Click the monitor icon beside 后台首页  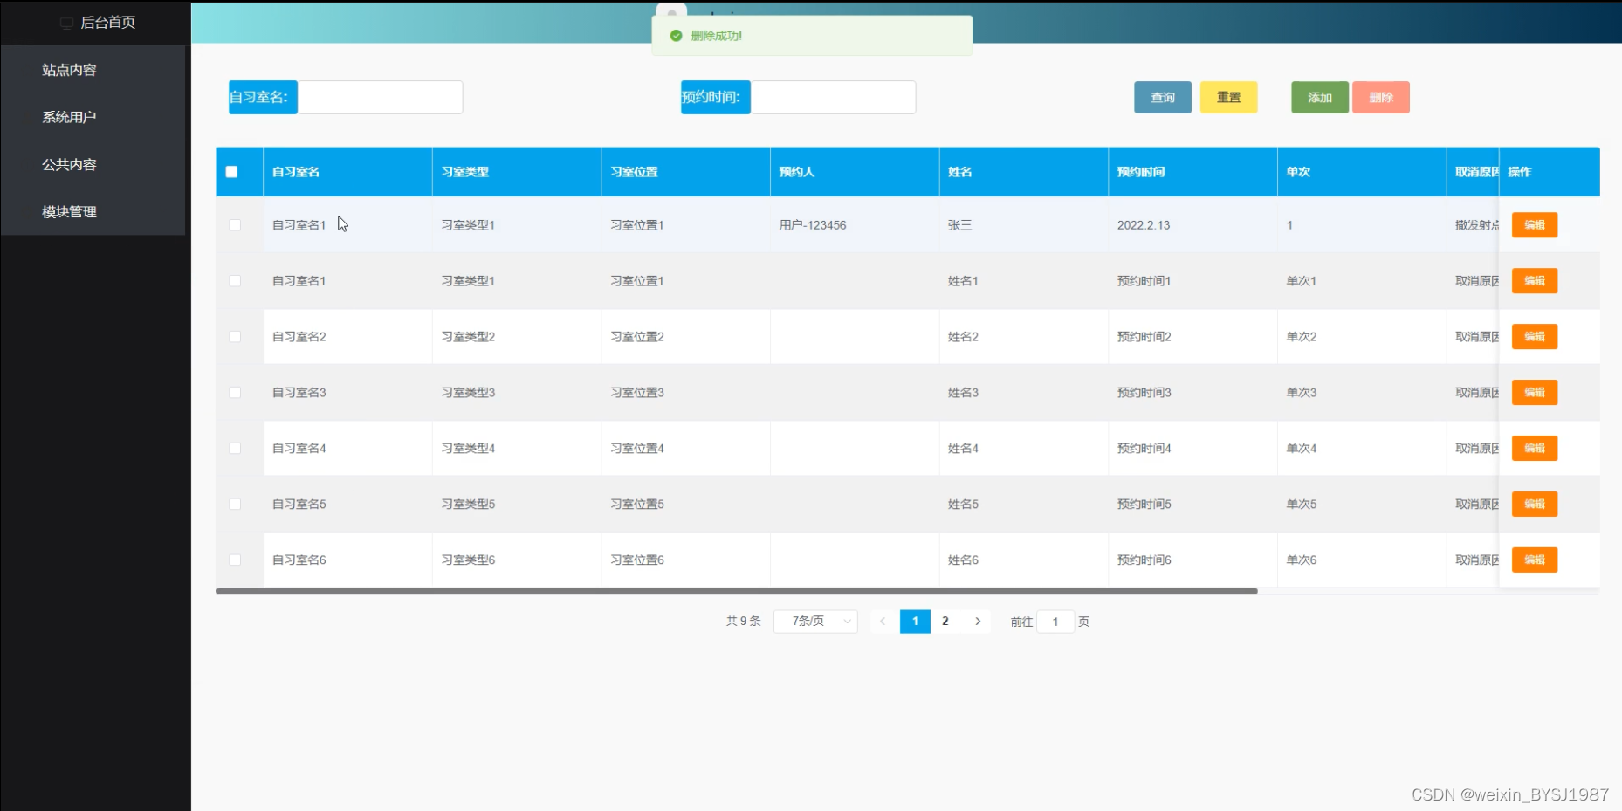tap(66, 23)
